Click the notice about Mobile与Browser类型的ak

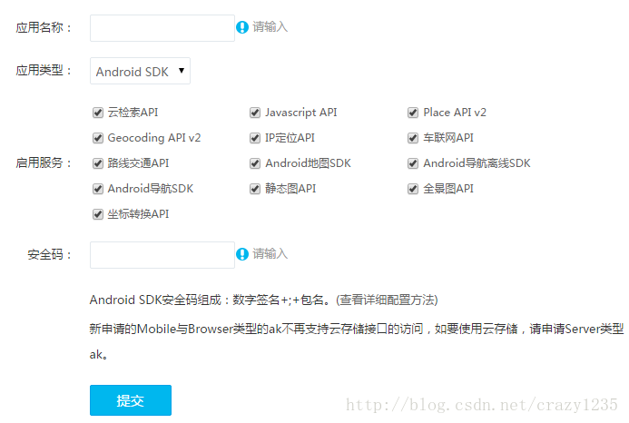pyautogui.click(x=357, y=341)
